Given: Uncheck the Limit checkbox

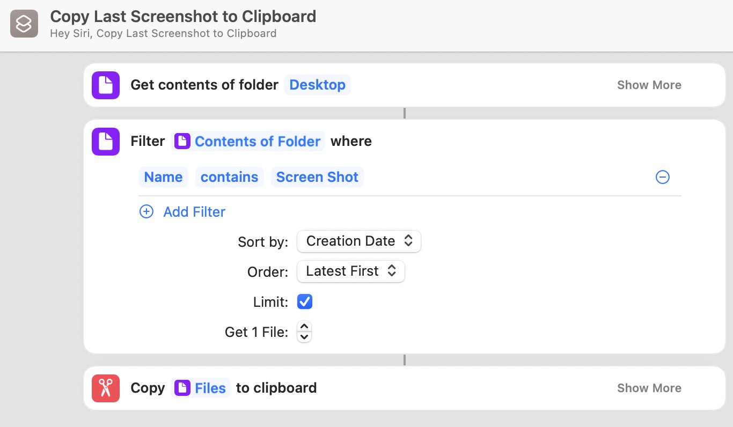Looking at the screenshot, I should (x=305, y=301).
